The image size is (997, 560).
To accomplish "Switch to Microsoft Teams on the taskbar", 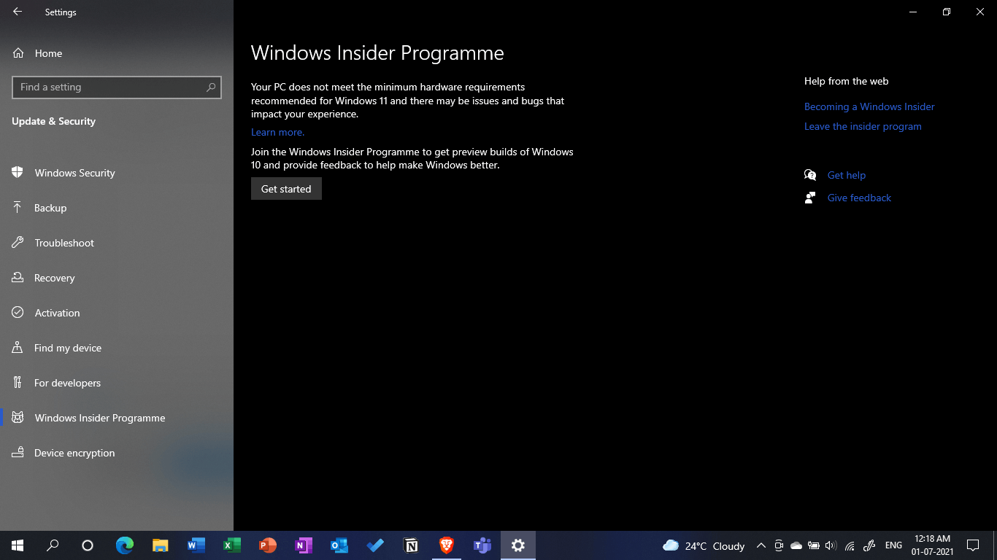I will click(x=482, y=545).
